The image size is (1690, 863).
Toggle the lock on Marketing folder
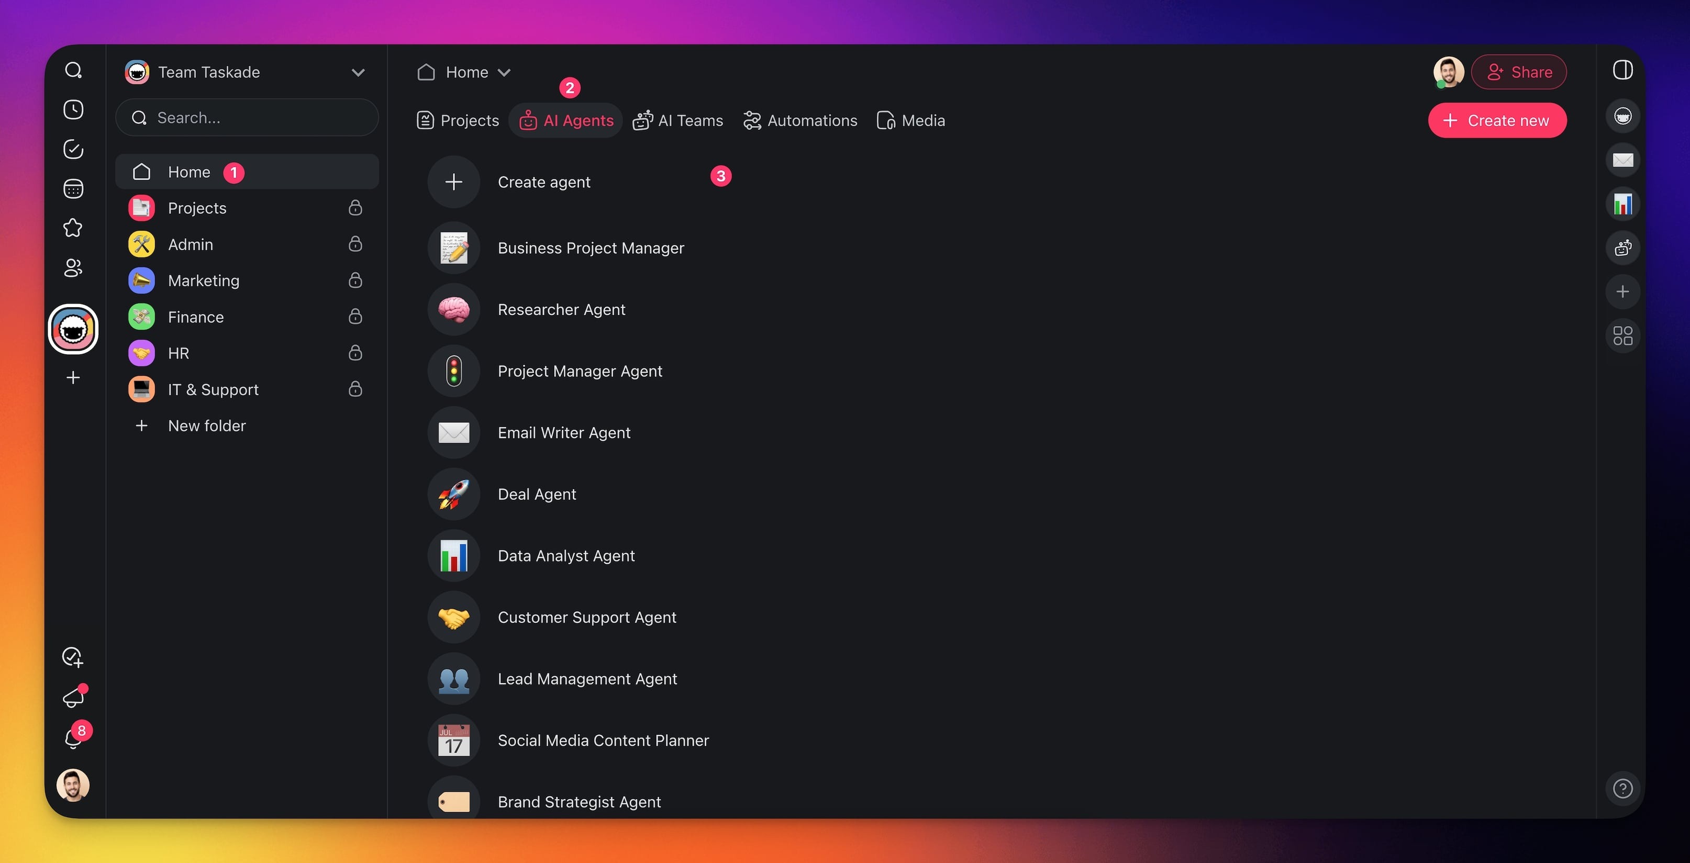pyautogui.click(x=355, y=281)
